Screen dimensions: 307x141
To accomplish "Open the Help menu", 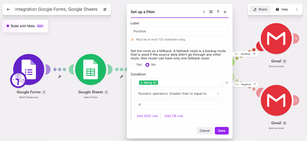I will tap(282, 9).
